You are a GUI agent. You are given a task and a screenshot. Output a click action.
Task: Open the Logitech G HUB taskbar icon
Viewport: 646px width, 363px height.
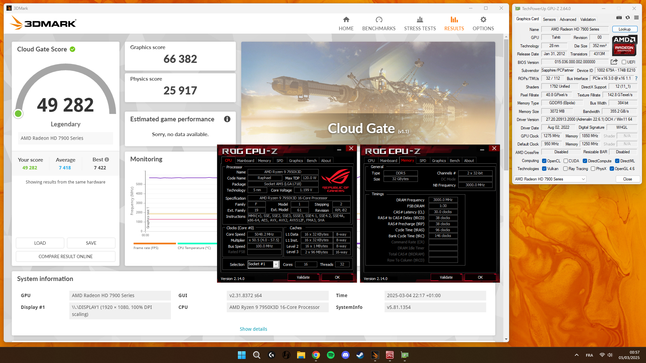pyautogui.click(x=272, y=355)
